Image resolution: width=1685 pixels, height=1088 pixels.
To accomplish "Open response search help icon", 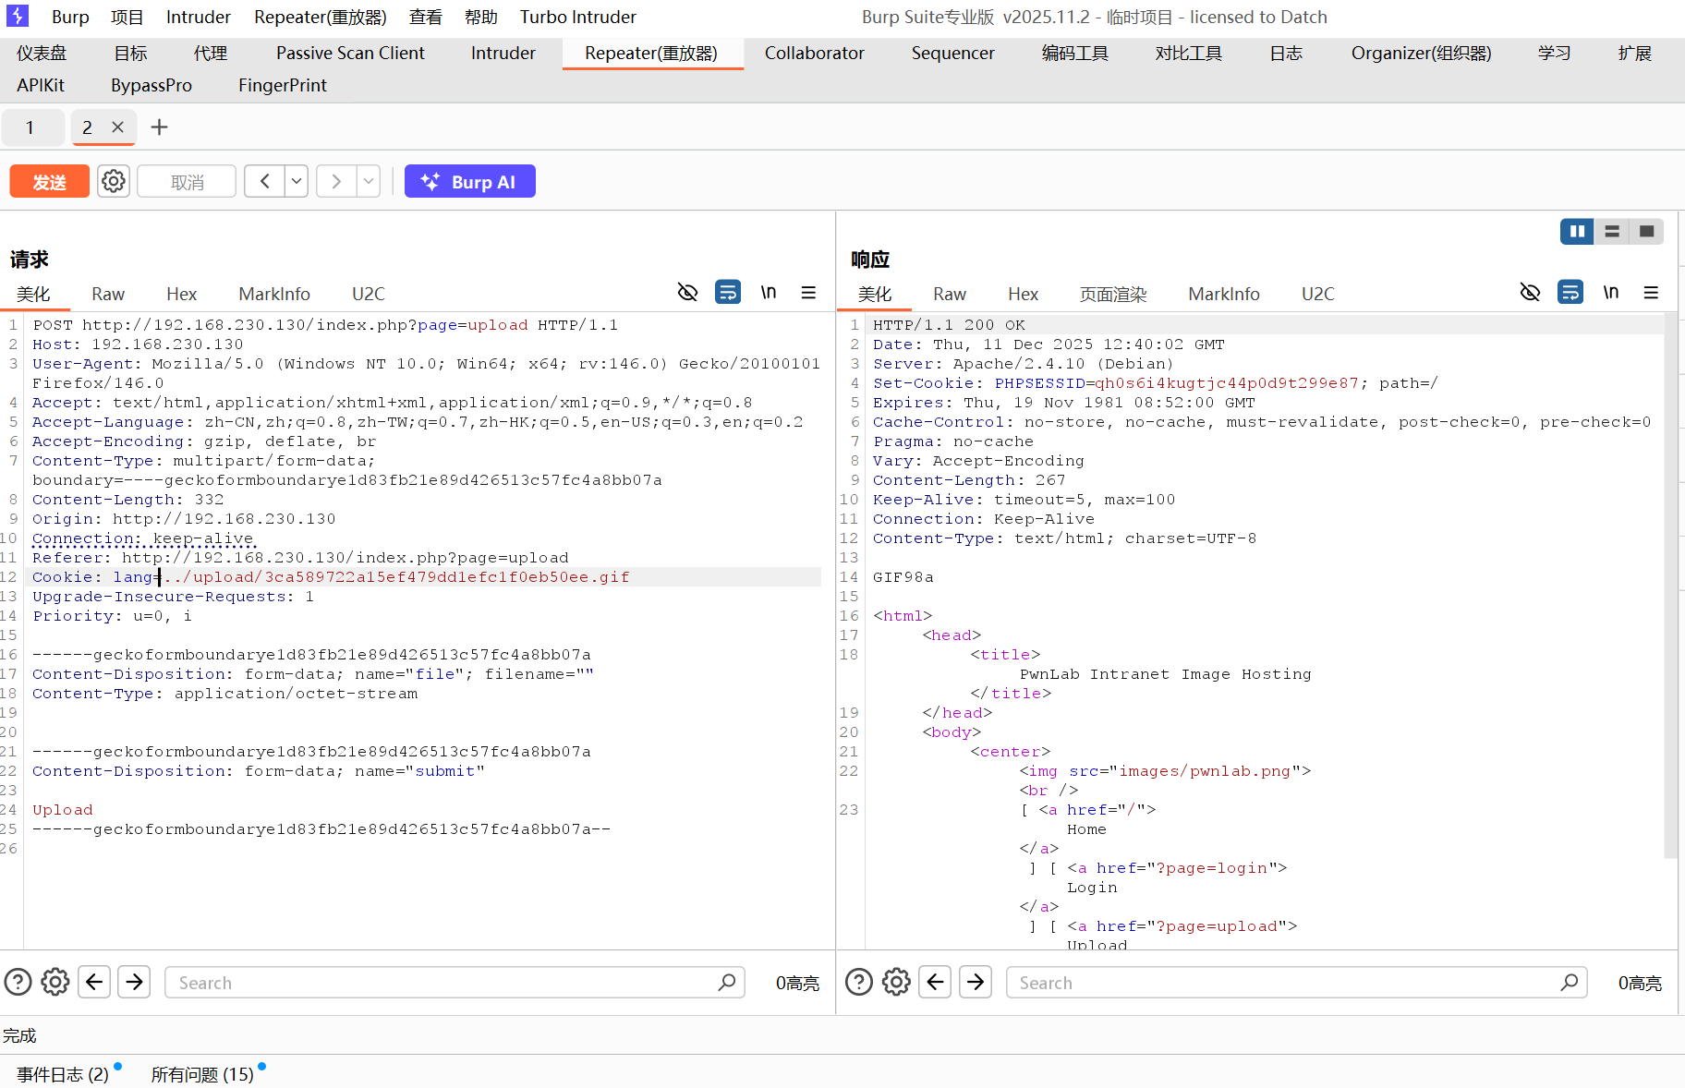I will pos(859,982).
